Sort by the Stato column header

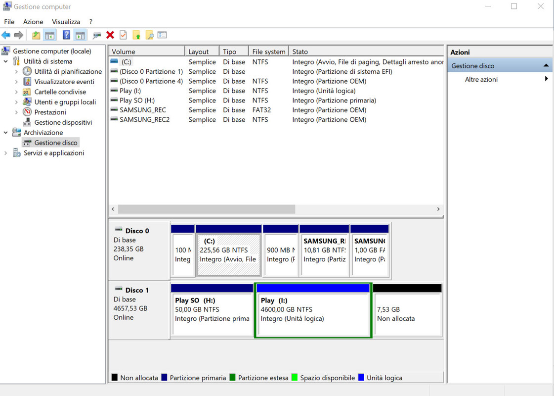pos(366,51)
